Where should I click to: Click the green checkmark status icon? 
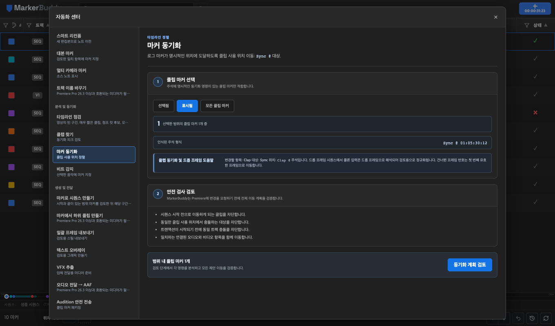[x=535, y=41]
